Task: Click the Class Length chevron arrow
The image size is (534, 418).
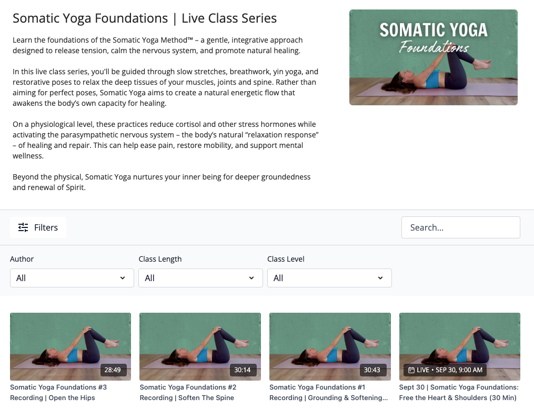Action: click(251, 278)
